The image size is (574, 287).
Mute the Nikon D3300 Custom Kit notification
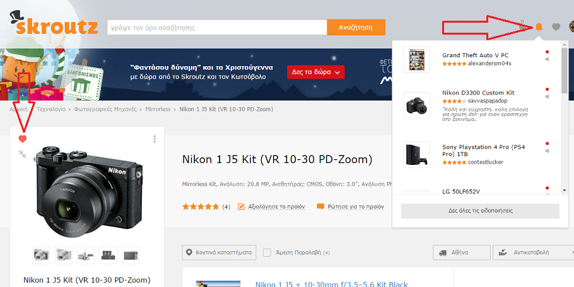(548, 97)
